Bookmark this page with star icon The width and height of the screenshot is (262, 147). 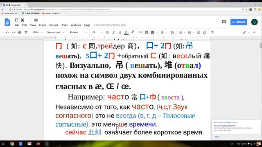click(246, 9)
